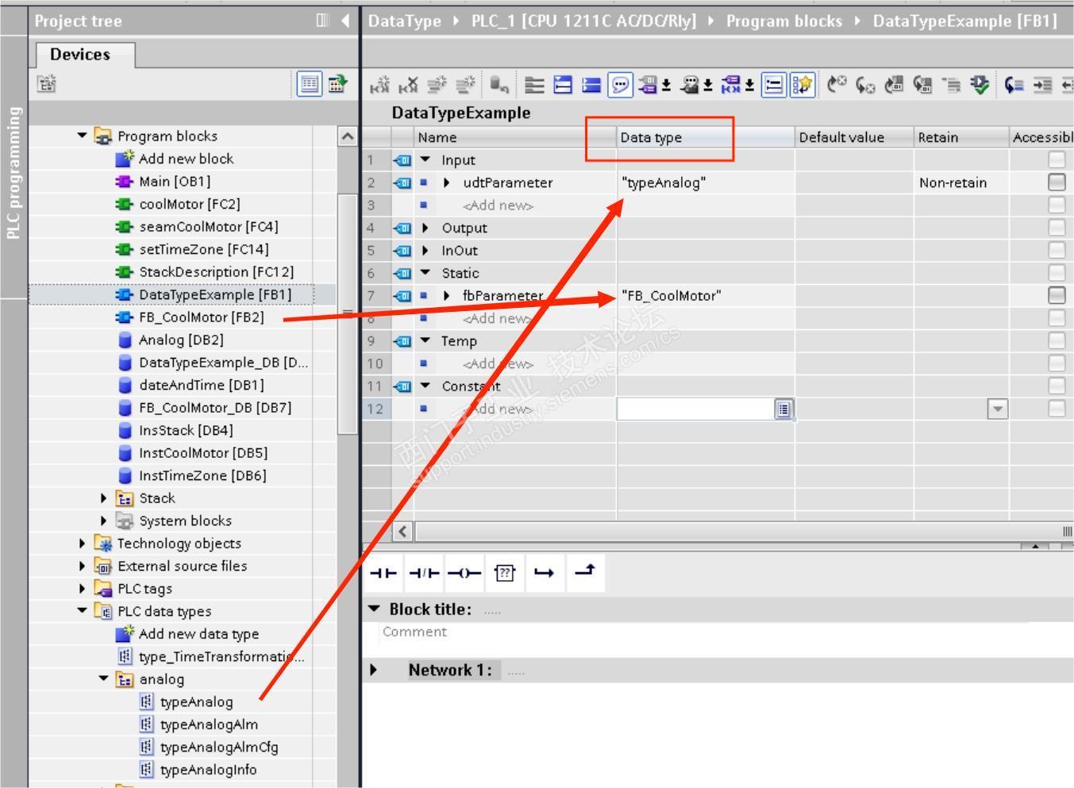
Task: Tick the Accessible checkbox for udtParameter
Action: (1057, 183)
